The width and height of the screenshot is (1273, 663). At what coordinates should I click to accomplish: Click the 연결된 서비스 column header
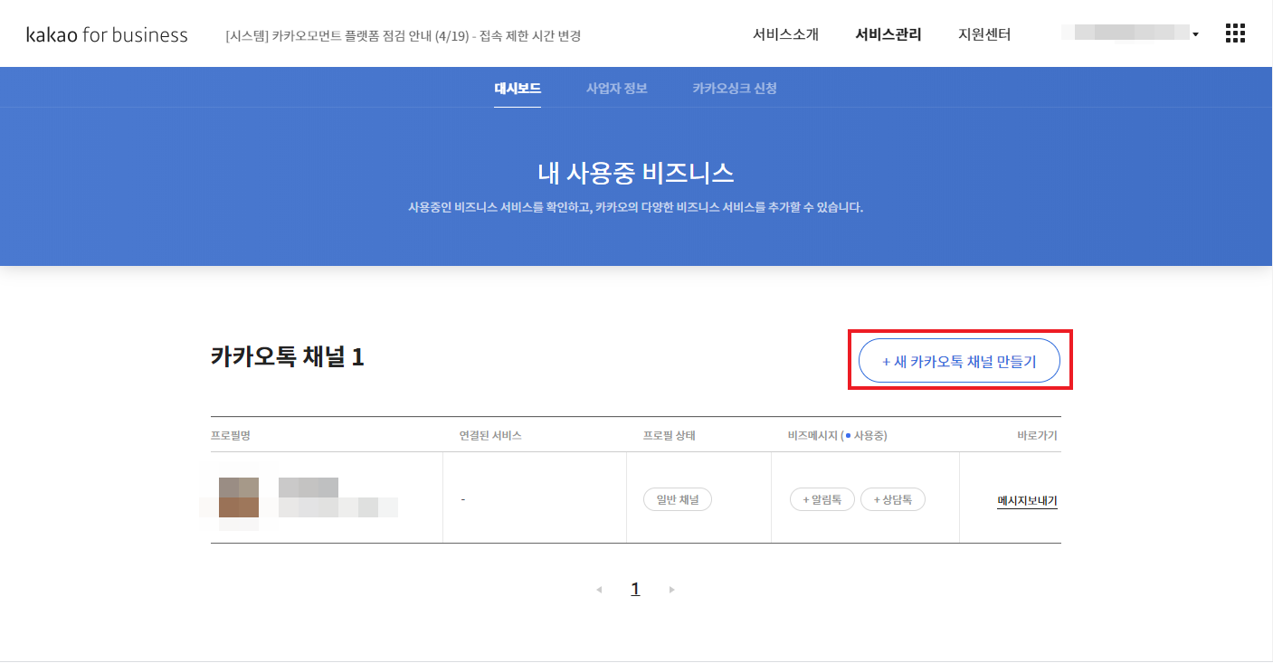(490, 435)
